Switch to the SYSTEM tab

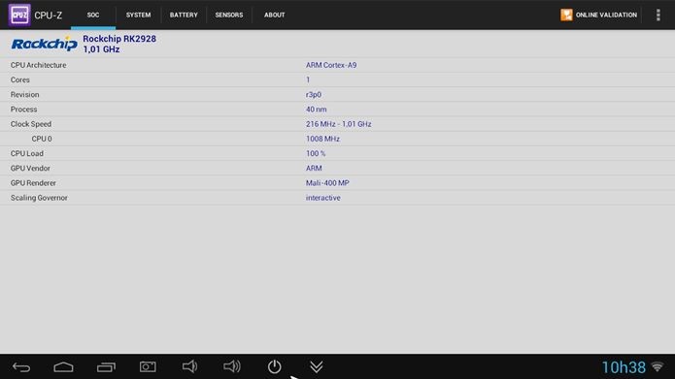[138, 16]
